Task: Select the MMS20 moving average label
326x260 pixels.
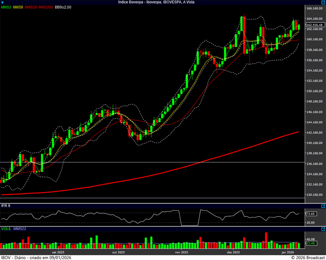Action: pos(31,7)
